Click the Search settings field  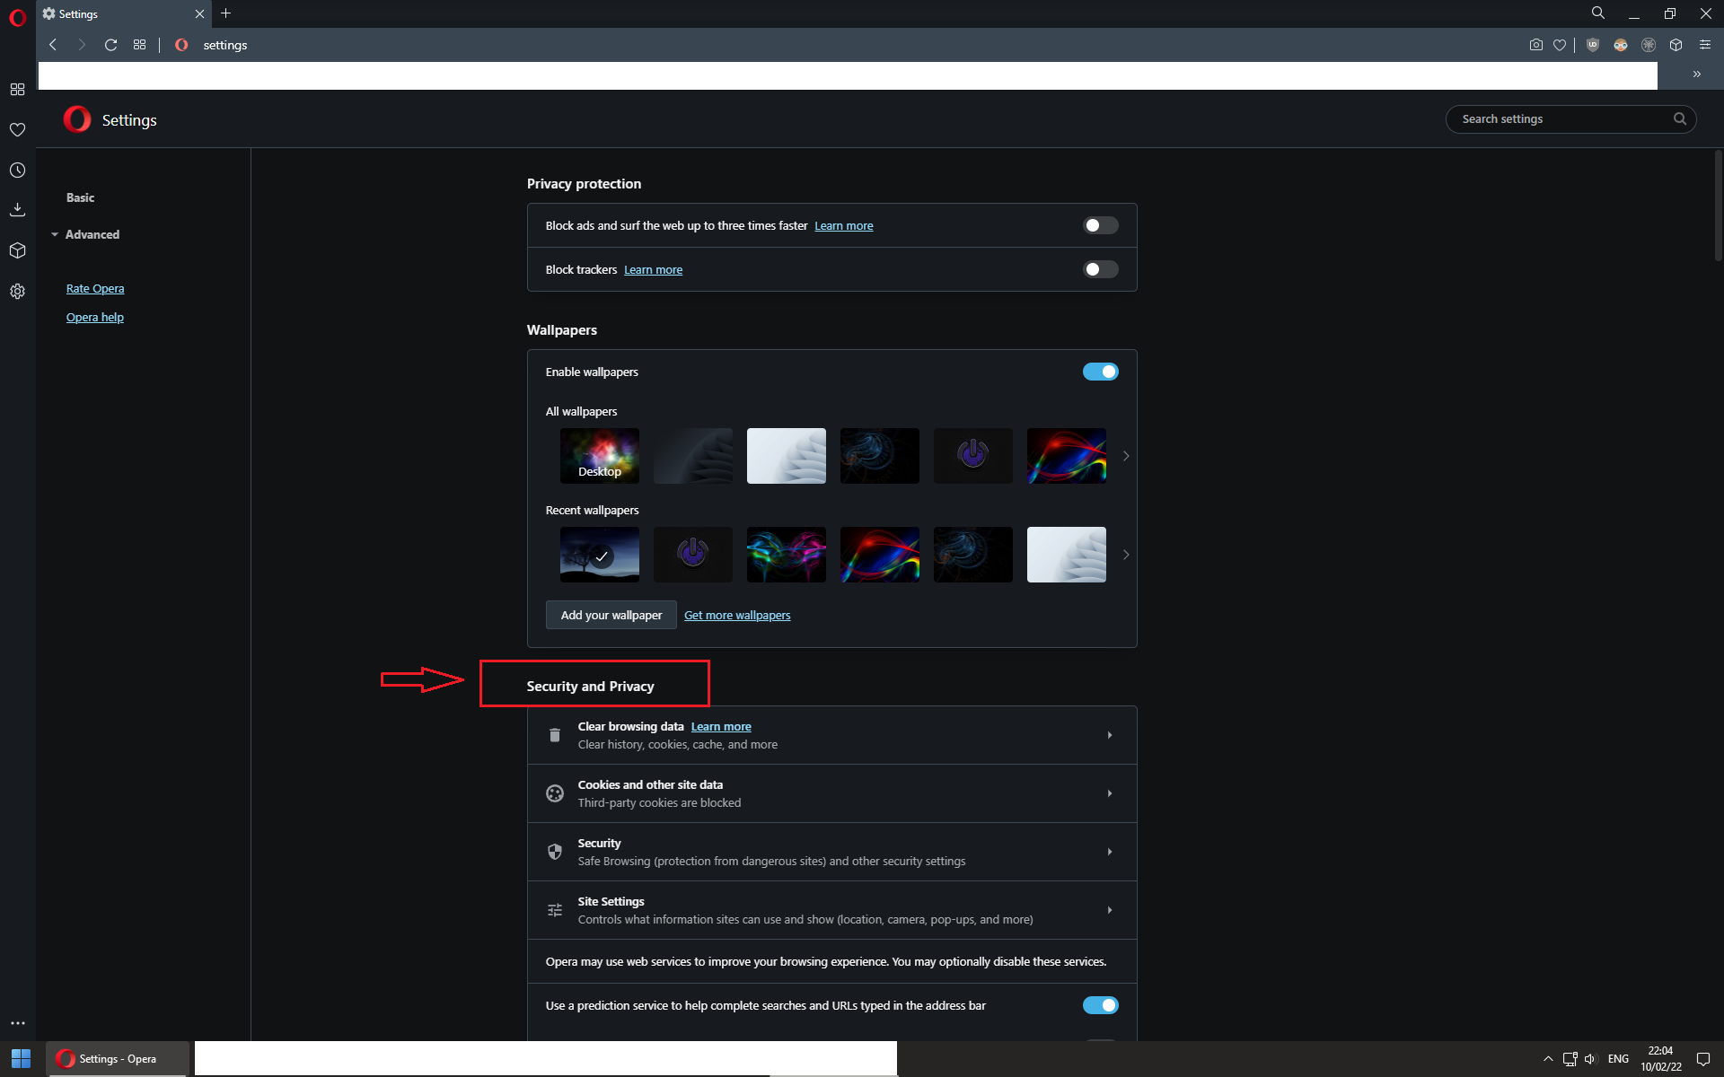pyautogui.click(x=1570, y=118)
